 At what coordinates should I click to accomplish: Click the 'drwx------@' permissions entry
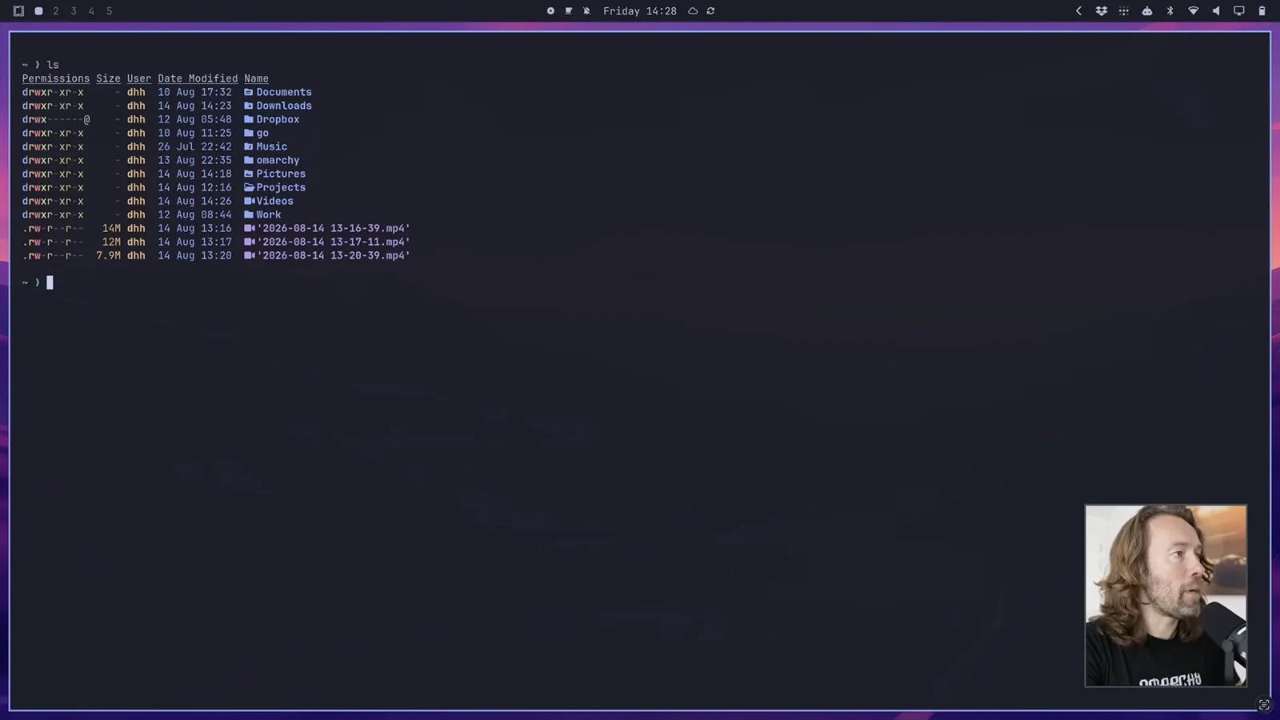(x=56, y=119)
